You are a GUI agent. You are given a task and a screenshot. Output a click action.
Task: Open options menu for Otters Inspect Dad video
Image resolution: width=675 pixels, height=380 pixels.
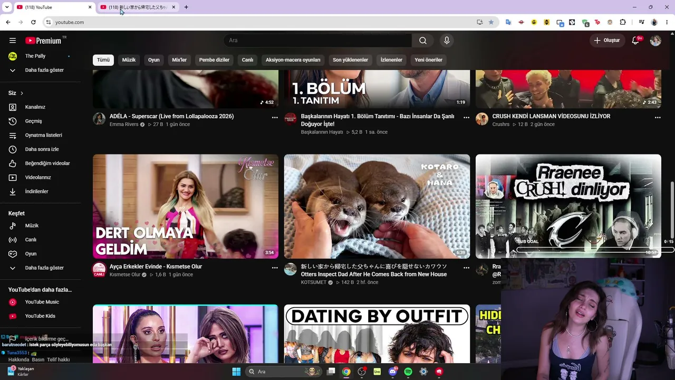(x=466, y=268)
